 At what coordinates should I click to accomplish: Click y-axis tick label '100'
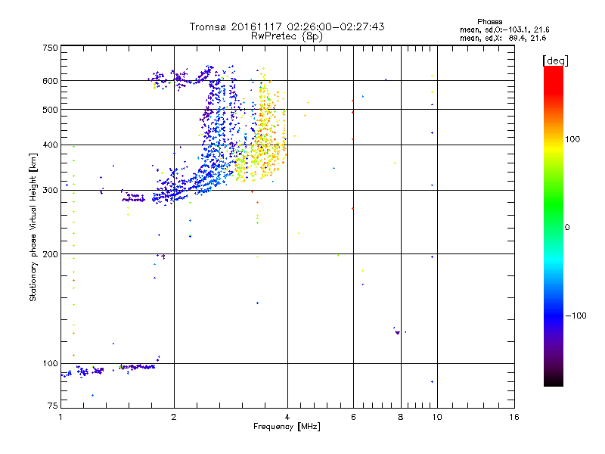click(x=50, y=363)
